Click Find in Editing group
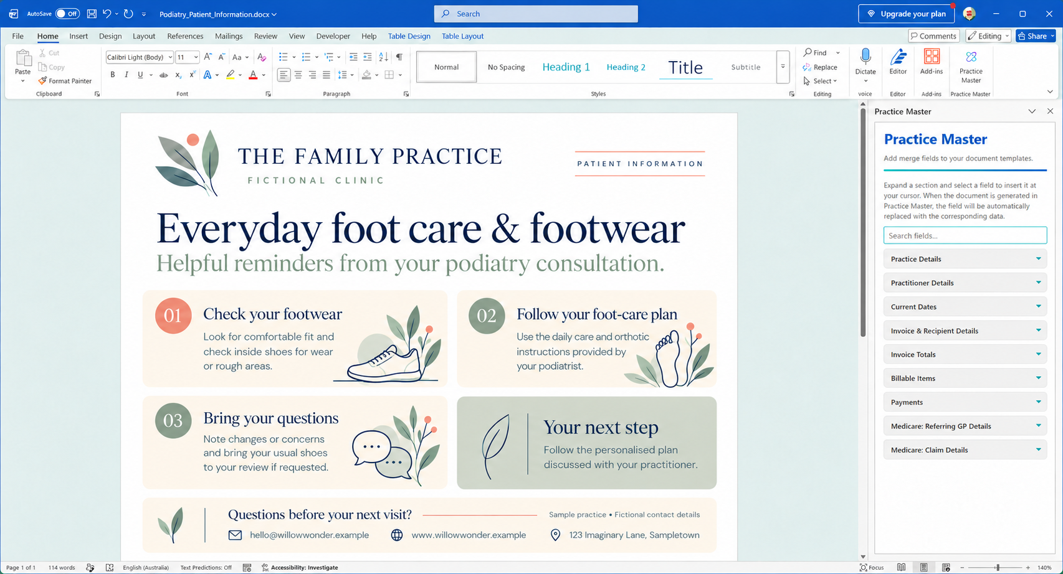 click(x=815, y=53)
